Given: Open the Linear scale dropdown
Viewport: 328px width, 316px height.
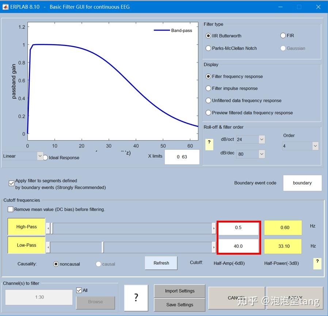Looking at the screenshot, I should pos(23,156).
